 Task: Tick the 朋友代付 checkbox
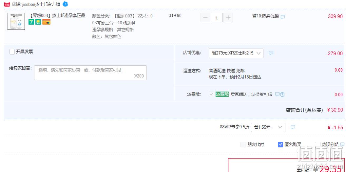pos(243,144)
